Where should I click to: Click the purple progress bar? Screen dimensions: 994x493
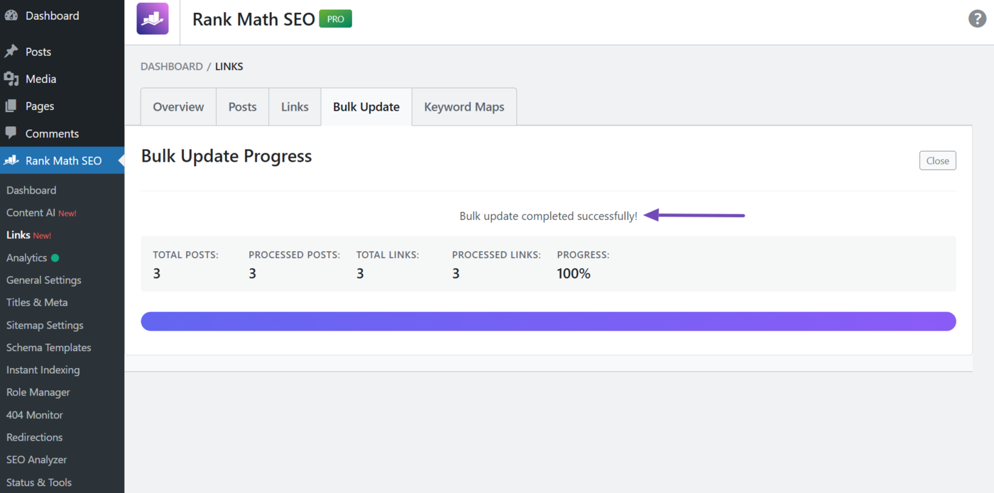[x=549, y=321]
